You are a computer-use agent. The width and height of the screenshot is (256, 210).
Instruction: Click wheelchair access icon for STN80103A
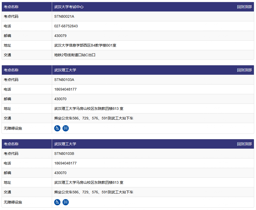[x=57, y=128]
